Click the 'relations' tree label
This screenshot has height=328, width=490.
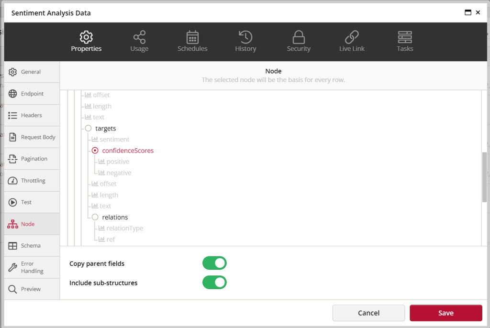(115, 217)
